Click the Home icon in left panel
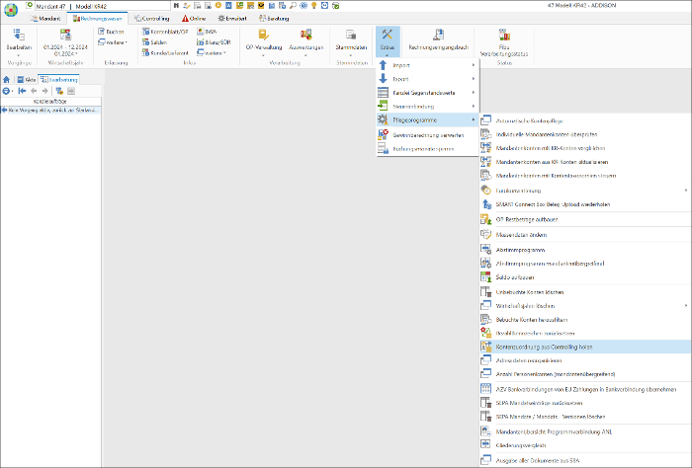This screenshot has height=468, width=692. [x=7, y=80]
